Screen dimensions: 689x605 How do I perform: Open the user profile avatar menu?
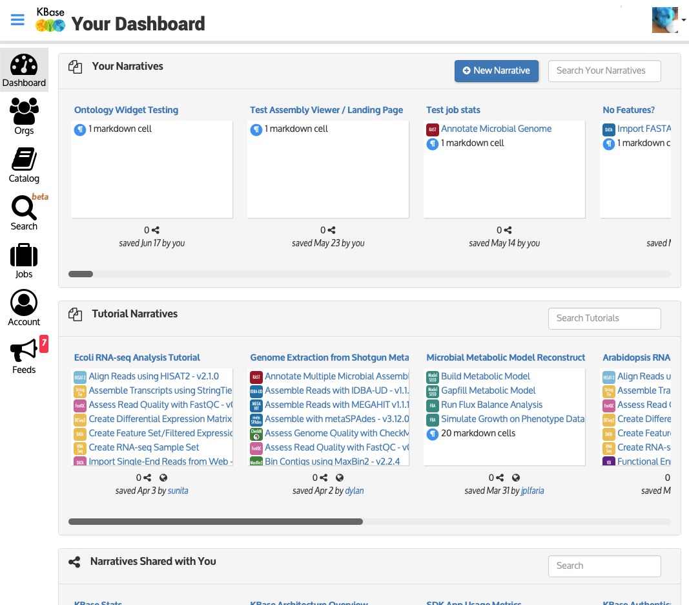[664, 19]
